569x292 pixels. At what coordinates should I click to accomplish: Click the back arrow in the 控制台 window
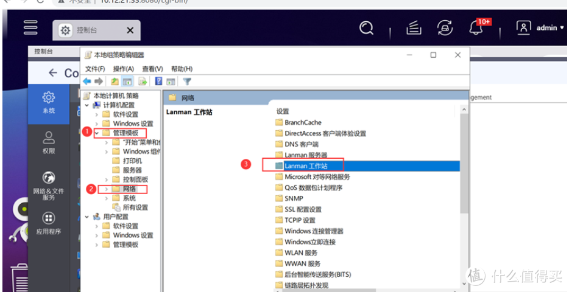[53, 73]
